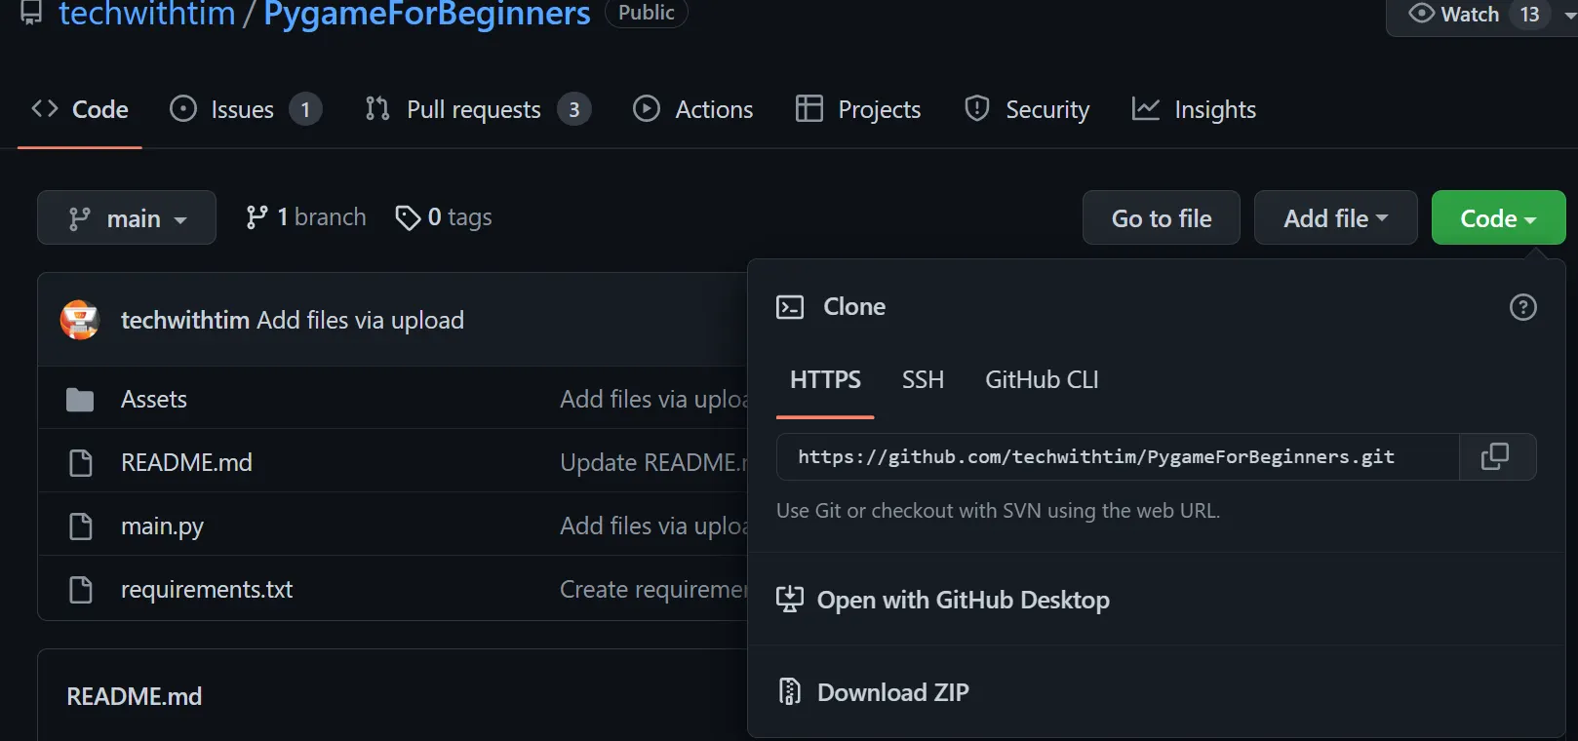The image size is (1578, 741).
Task: Go to the Issues tab
Action: click(x=243, y=109)
